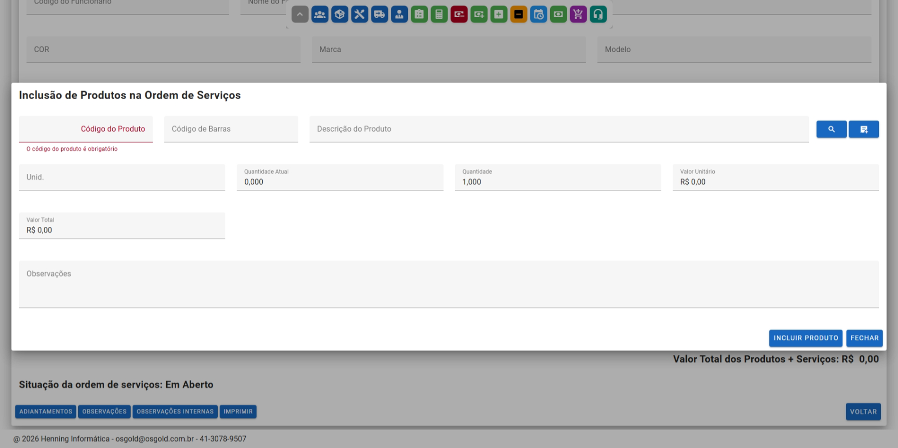Image resolution: width=898 pixels, height=448 pixels.
Task: Open the products box icon in toolbar
Action: tap(339, 14)
